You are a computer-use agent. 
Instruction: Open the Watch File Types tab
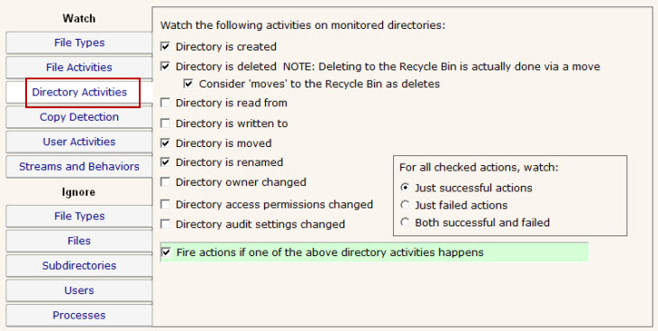(x=79, y=43)
